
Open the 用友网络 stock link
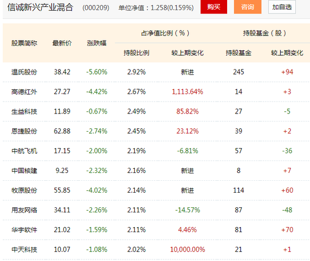coord(24,210)
